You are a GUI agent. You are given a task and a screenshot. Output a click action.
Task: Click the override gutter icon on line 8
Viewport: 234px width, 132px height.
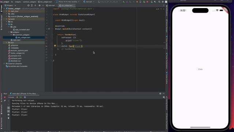(x=49, y=29)
